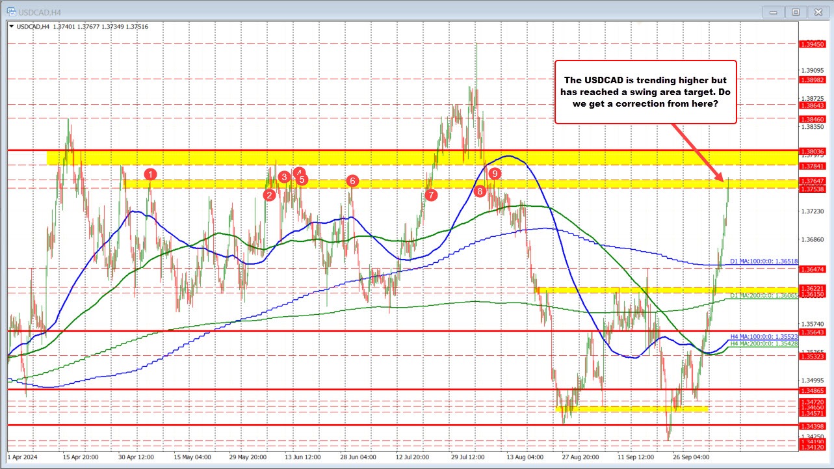Click the upper yellow swing area band
This screenshot has width=834, height=469.
click(x=390, y=157)
